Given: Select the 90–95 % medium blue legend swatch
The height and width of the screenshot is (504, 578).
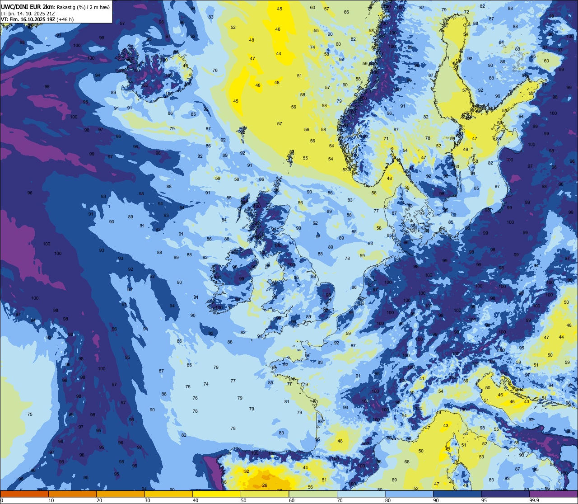Looking at the screenshot, I should click(x=457, y=494).
